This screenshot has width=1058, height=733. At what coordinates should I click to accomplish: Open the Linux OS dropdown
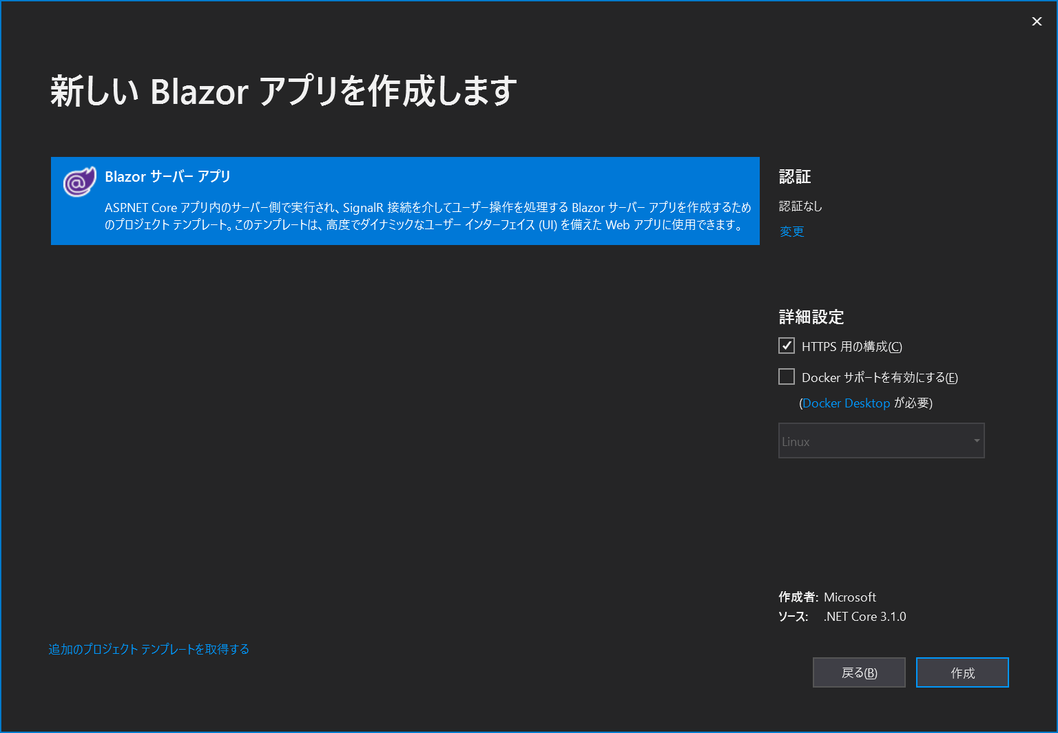tap(881, 440)
